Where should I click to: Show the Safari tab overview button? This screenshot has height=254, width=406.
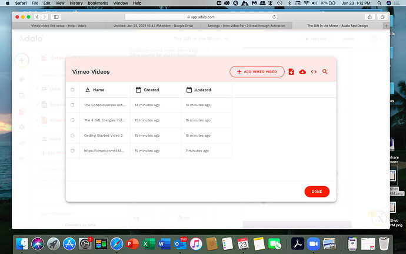(382, 17)
